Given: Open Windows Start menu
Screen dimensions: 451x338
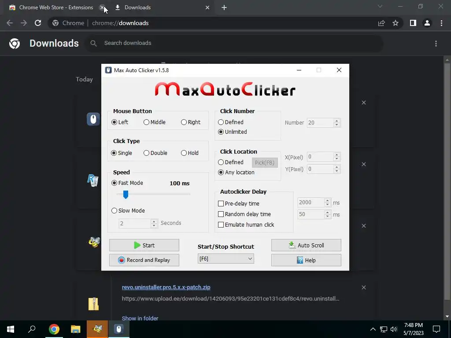Looking at the screenshot, I should 11,329.
